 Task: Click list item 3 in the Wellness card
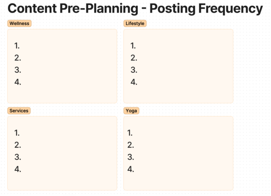18,70
